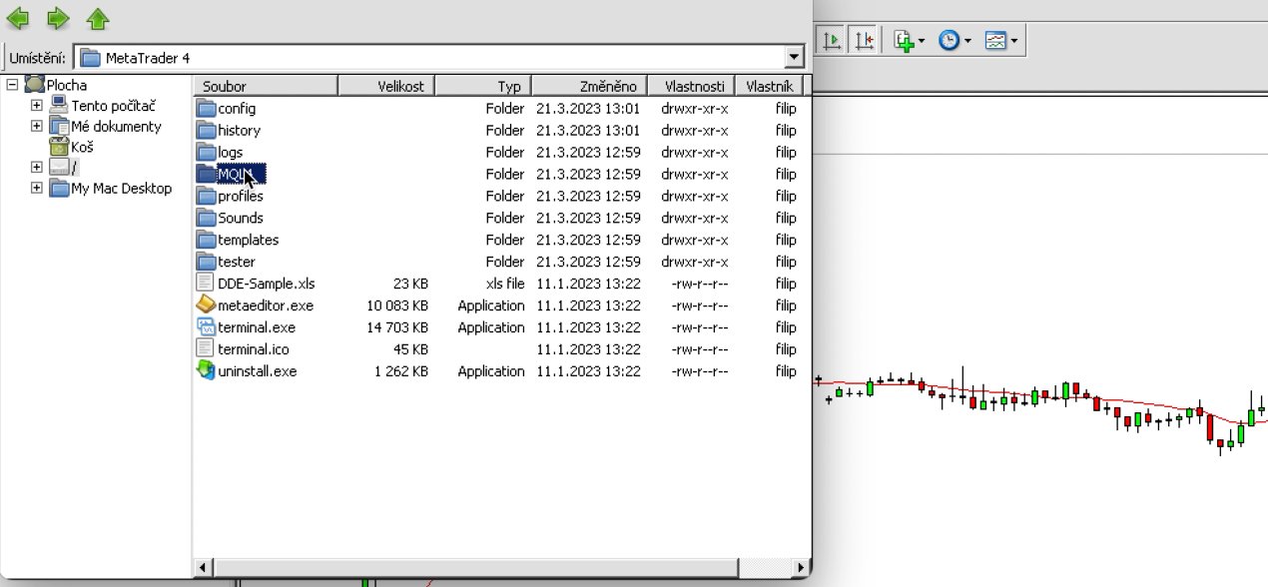The image size is (1268, 587).
Task: Select Mé dokumenty in the tree
Action: coord(116,127)
